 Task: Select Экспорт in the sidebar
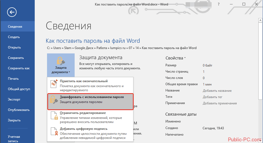pos(17,99)
